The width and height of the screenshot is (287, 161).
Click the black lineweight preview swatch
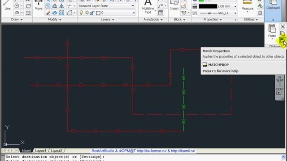[x=208, y=6]
